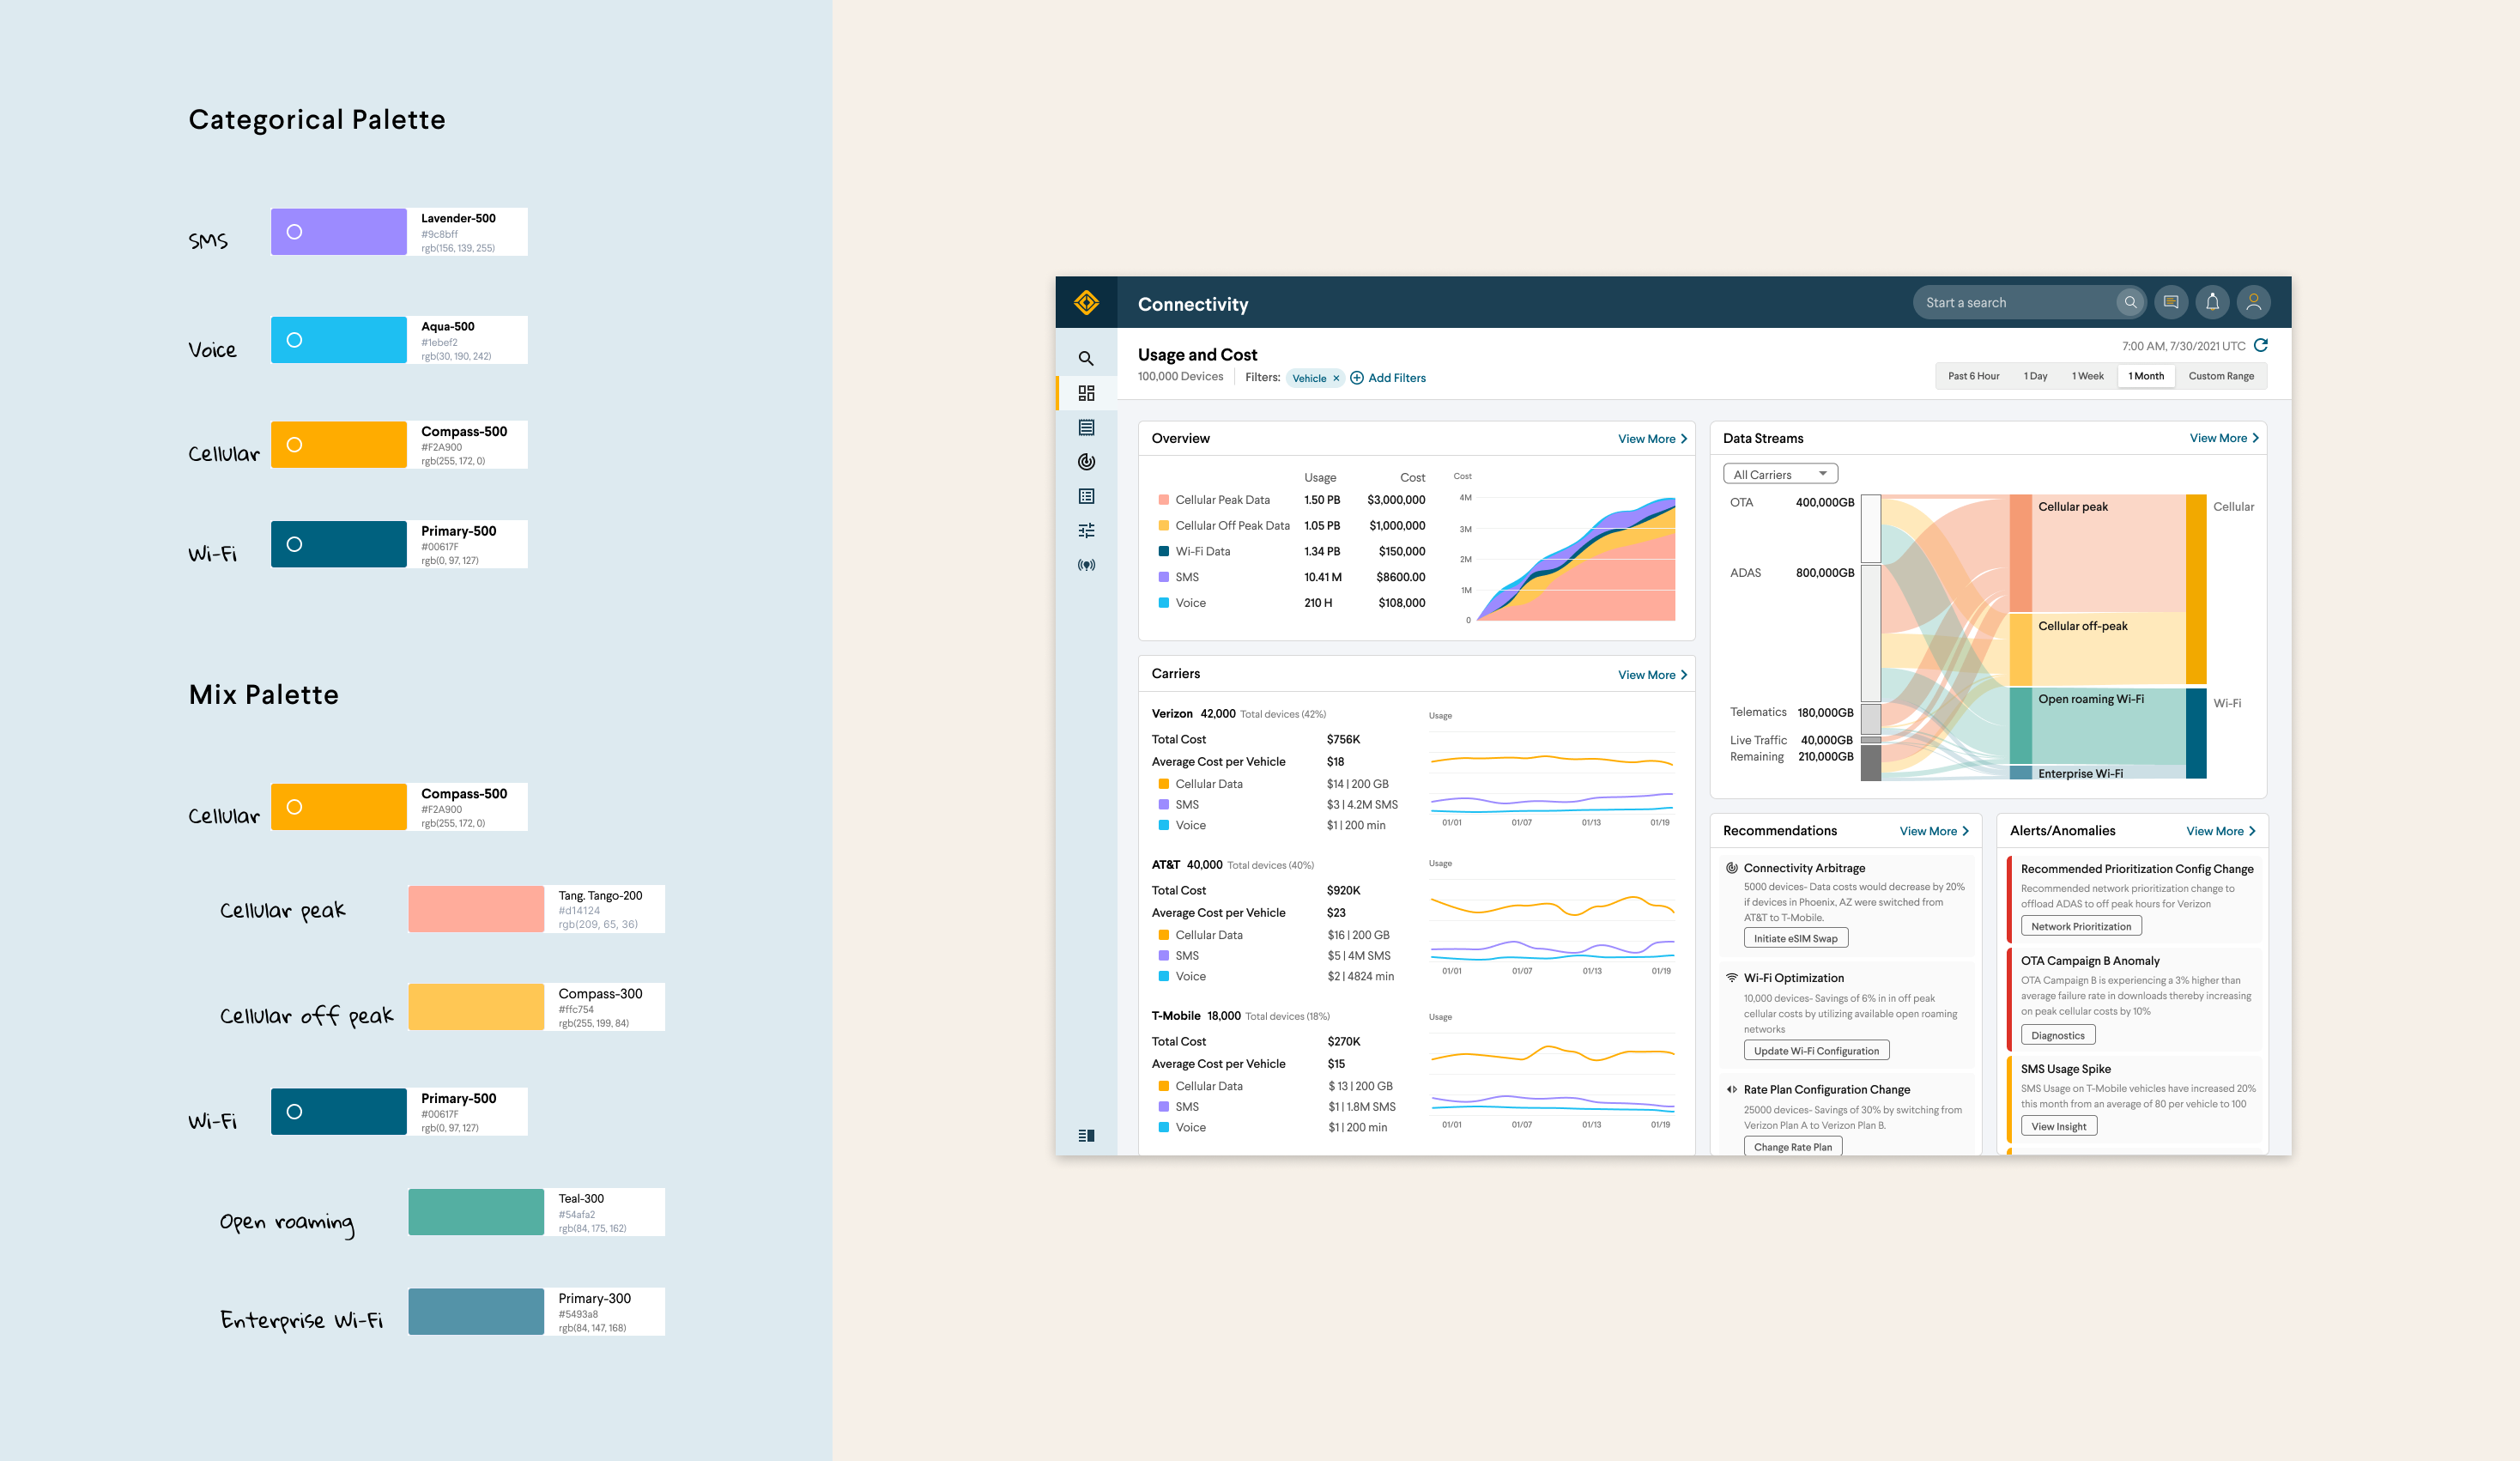Click the Lavender-500 SMS color swatch
Image resolution: width=2520 pixels, height=1461 pixels.
point(338,232)
